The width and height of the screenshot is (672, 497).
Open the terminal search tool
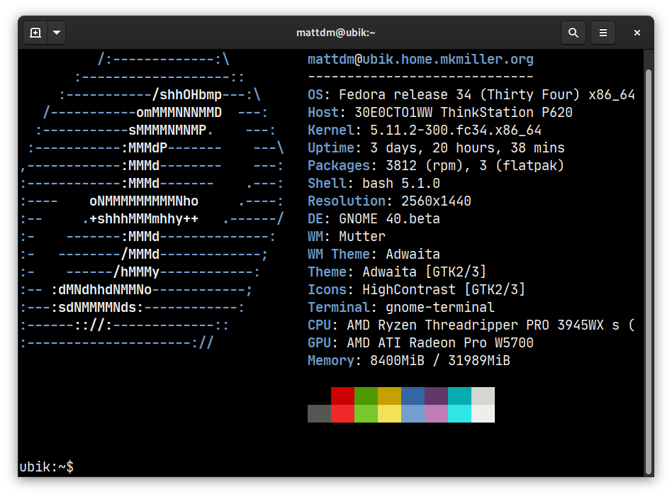click(573, 33)
